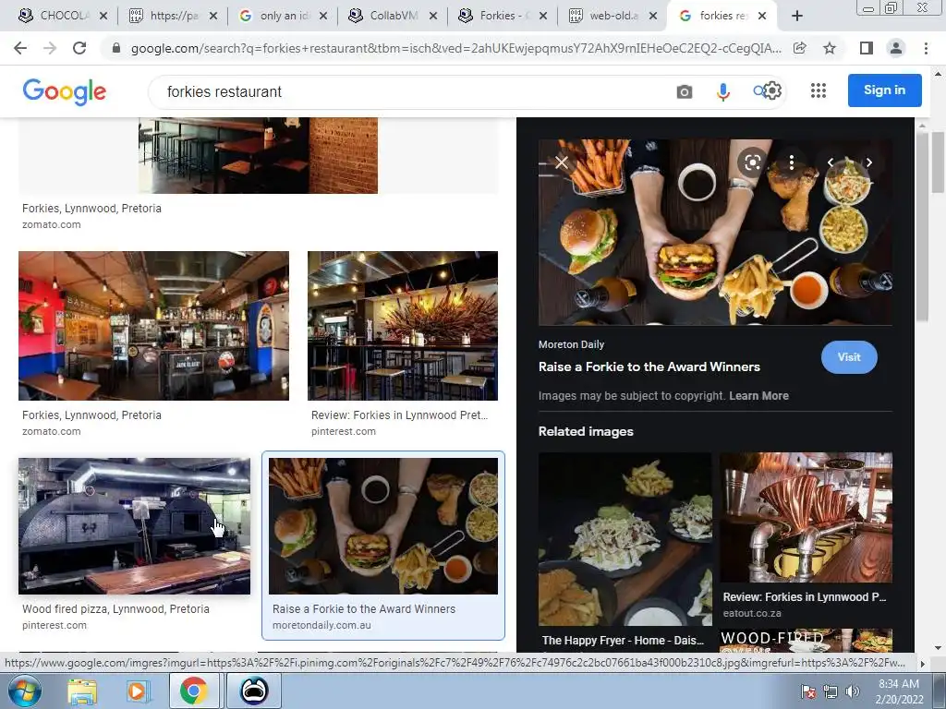Switch to the CollabVM tab

[x=394, y=16]
